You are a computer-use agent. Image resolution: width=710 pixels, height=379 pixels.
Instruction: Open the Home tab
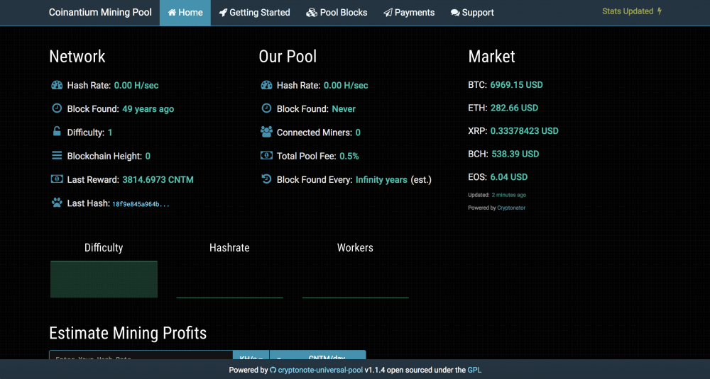coord(185,13)
